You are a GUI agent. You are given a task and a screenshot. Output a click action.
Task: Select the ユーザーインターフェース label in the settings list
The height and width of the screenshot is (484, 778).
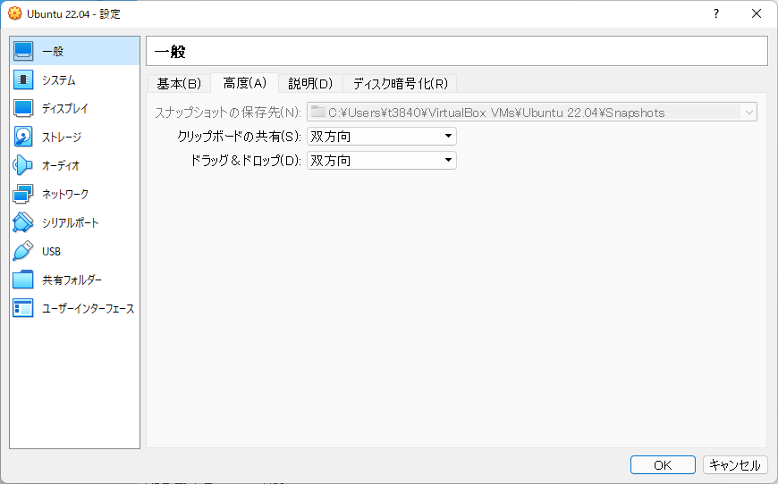pos(88,309)
